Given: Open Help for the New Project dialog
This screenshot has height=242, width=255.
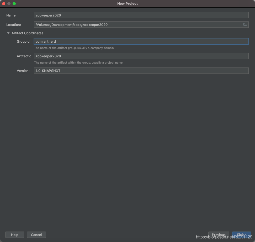Looking at the screenshot, I should click(x=15, y=235).
